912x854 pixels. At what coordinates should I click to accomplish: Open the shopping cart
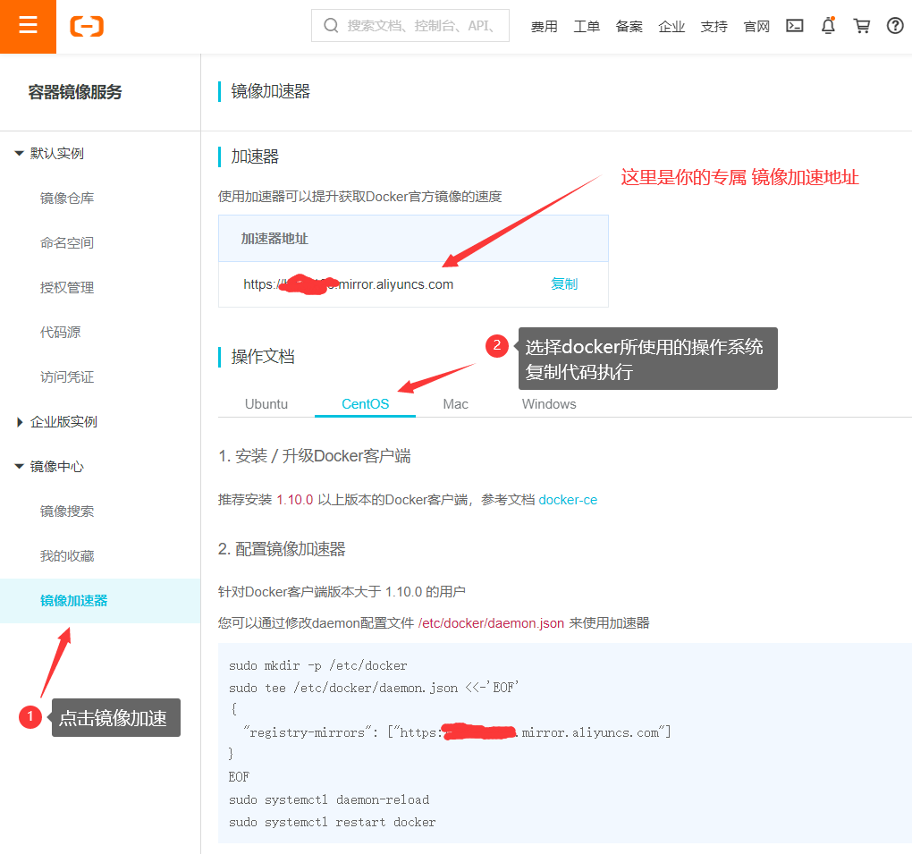(861, 26)
